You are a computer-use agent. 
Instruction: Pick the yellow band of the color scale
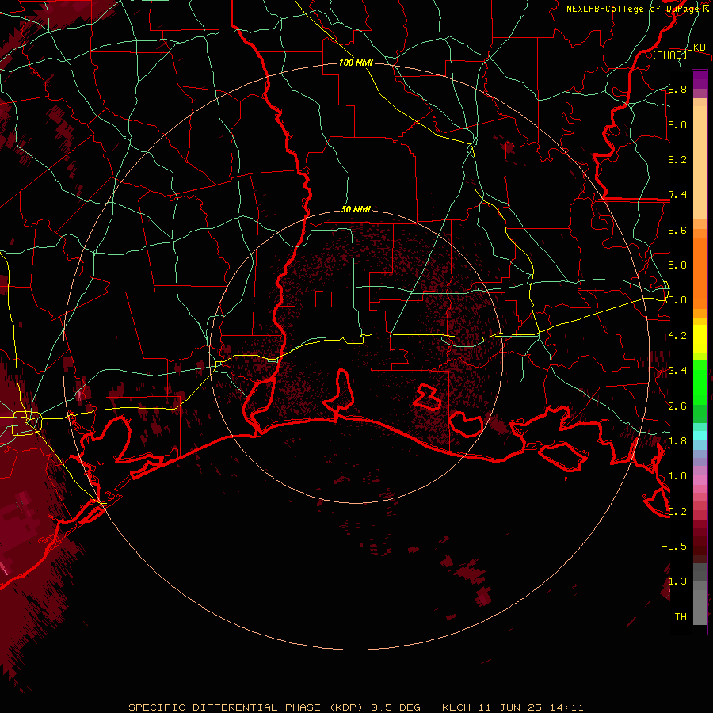700,339
